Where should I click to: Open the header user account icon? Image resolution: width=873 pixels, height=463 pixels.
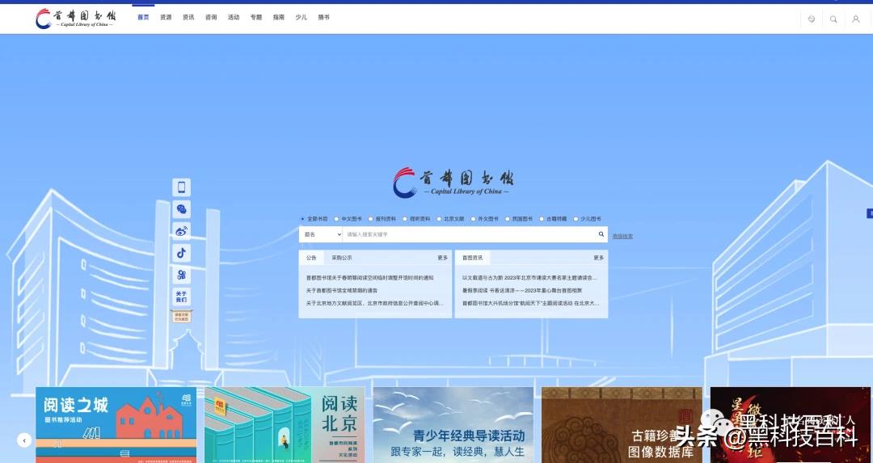856,19
